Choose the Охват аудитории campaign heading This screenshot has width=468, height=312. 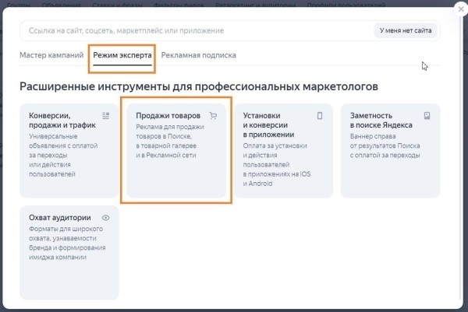(x=60, y=218)
